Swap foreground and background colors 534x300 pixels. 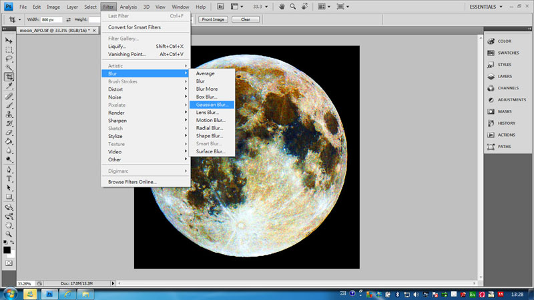pos(13,243)
